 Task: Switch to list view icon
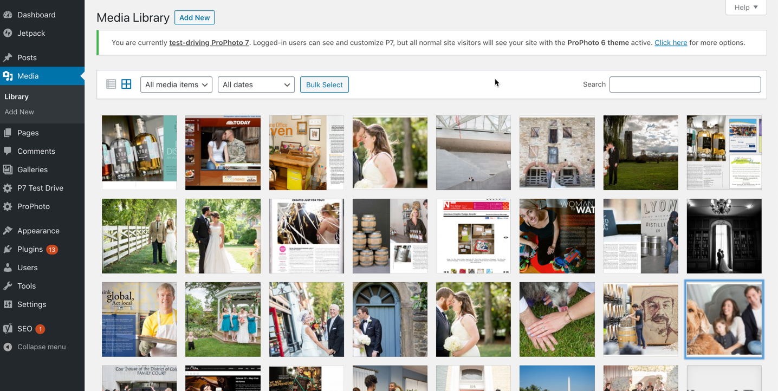(111, 84)
